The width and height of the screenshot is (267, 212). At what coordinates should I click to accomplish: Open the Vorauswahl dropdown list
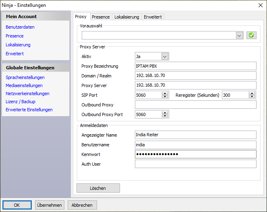click(x=239, y=35)
